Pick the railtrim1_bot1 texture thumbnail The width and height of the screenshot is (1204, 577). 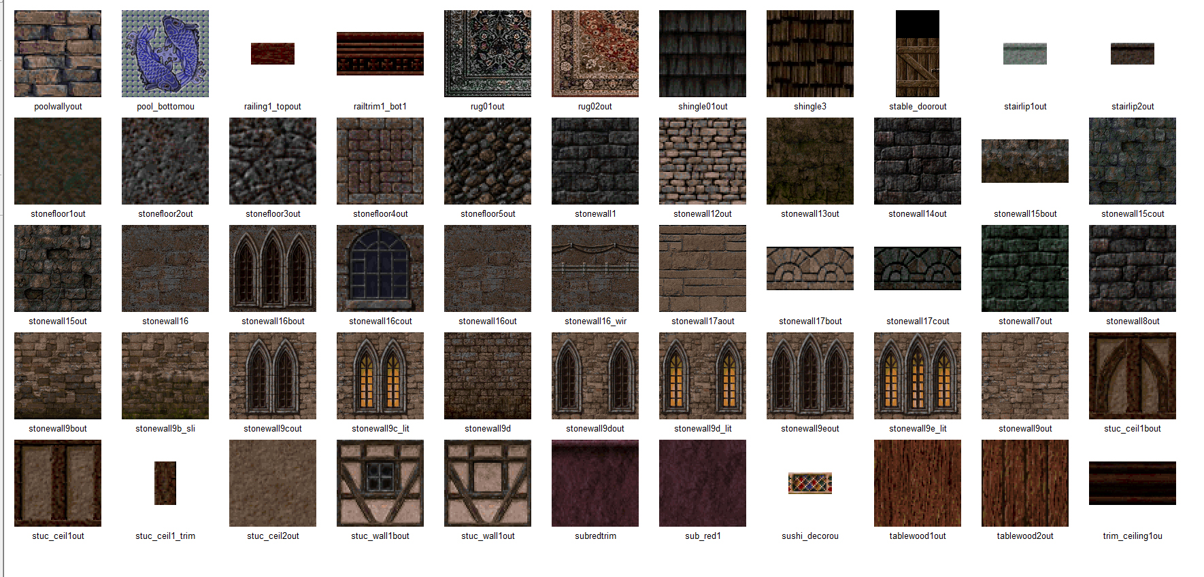[380, 54]
